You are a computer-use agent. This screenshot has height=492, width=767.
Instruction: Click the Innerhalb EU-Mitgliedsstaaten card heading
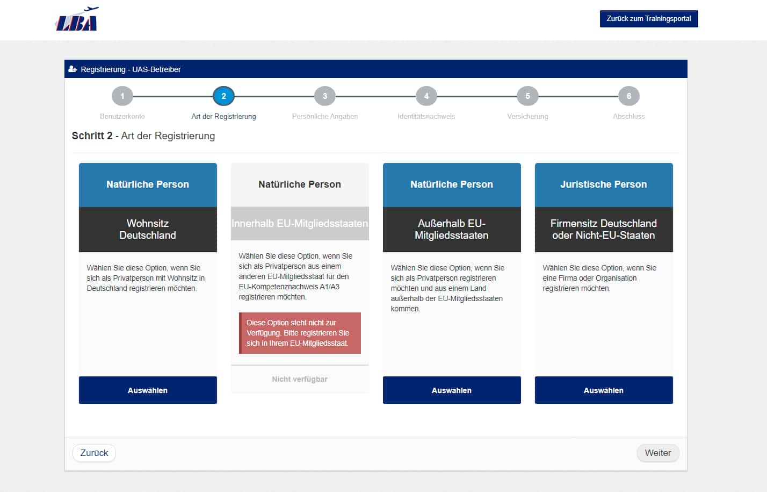click(300, 223)
